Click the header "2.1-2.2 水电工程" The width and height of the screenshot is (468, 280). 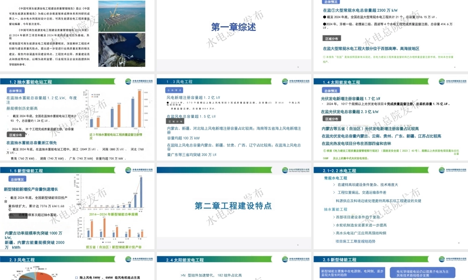[x=339, y=171]
